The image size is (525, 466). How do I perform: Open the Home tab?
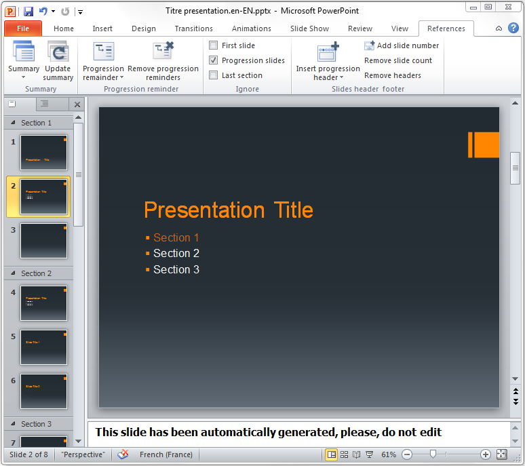(64, 28)
